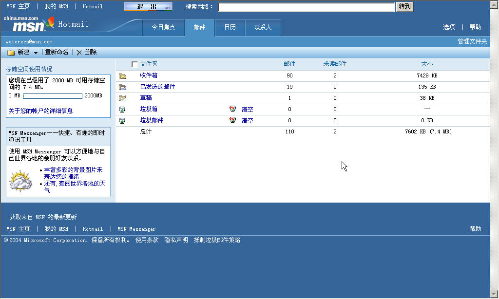Switch to the 邮件 tab
Viewport: 499px width, 299px height.
pos(199,27)
